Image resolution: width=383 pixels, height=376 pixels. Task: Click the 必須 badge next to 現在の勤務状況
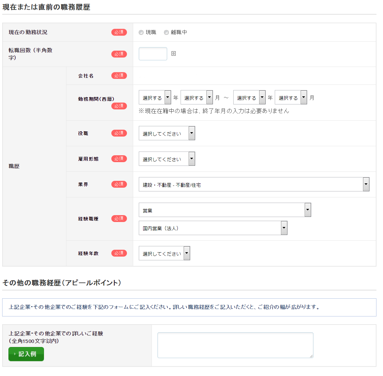[119, 32]
